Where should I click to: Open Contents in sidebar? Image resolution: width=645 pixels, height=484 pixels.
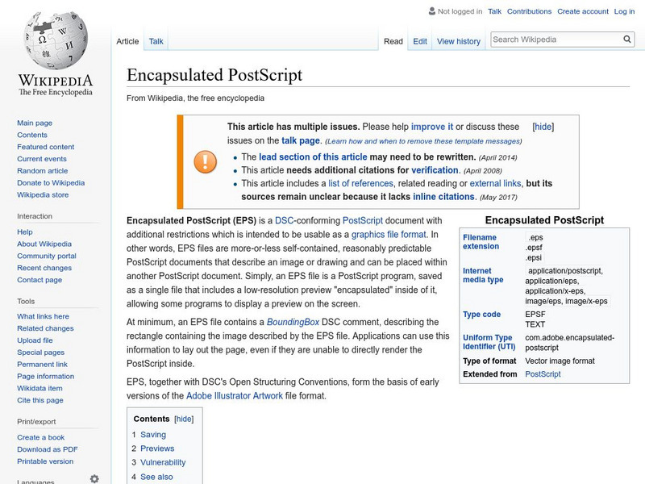[x=32, y=135]
